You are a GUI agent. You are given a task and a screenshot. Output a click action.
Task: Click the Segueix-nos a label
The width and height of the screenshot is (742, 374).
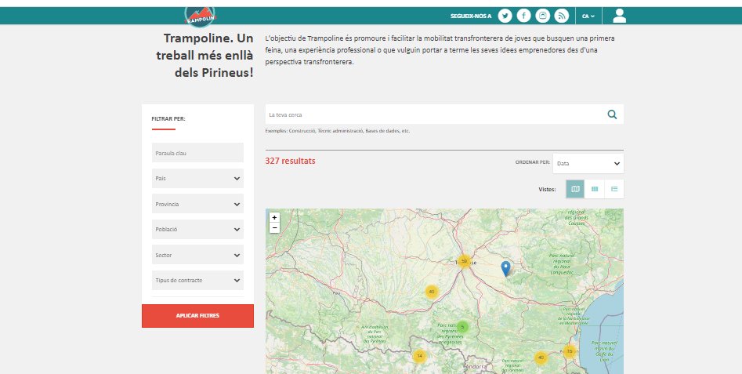(x=471, y=16)
